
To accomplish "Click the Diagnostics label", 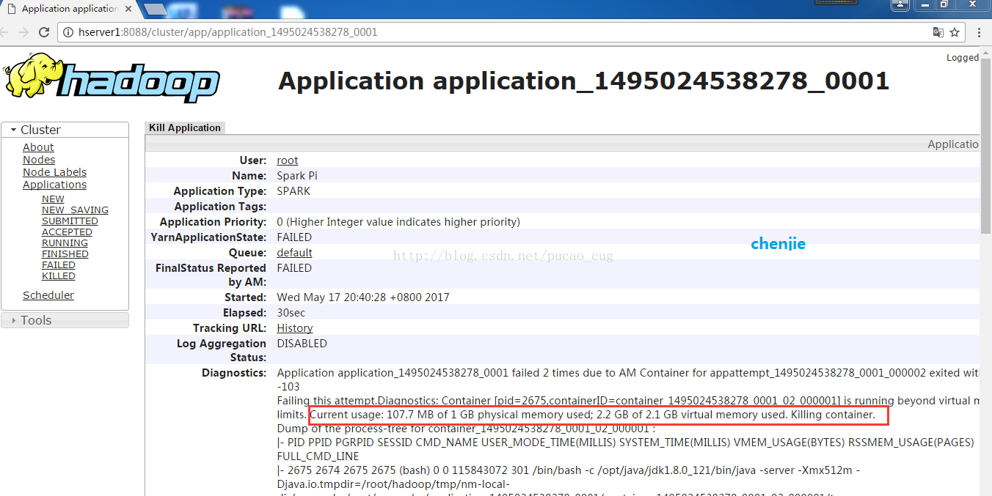I will click(x=234, y=373).
